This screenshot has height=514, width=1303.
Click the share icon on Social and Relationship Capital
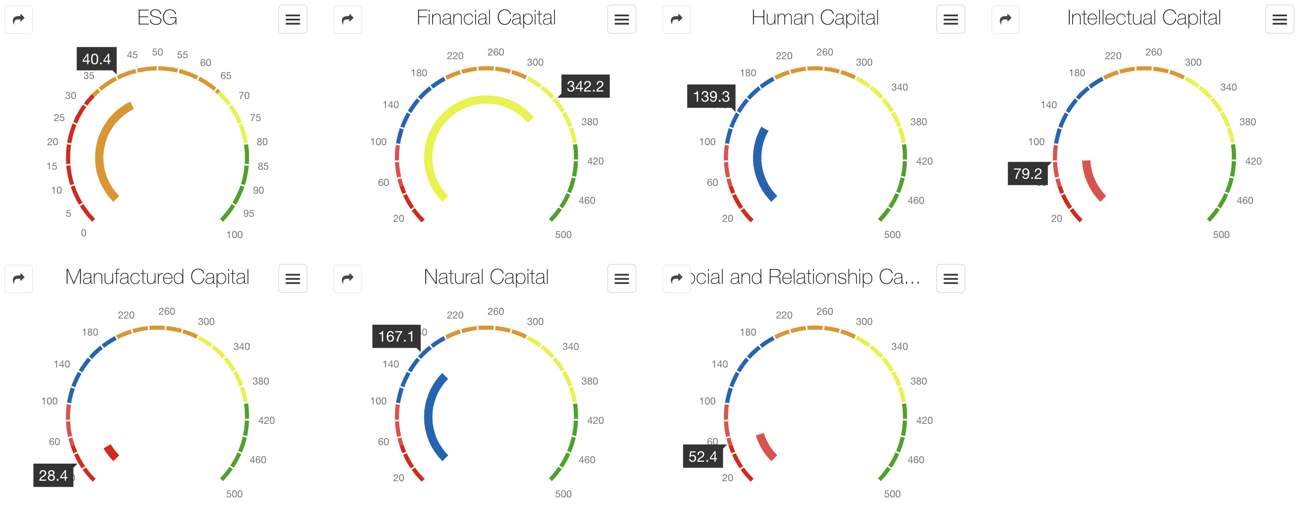coord(676,278)
